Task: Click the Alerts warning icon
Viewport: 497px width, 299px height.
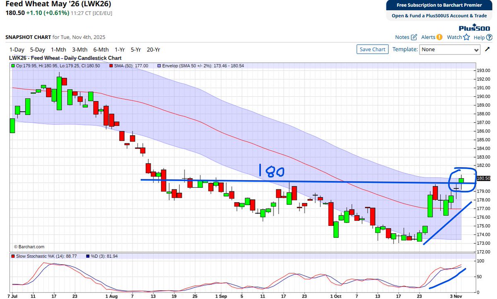Action: tap(440, 37)
